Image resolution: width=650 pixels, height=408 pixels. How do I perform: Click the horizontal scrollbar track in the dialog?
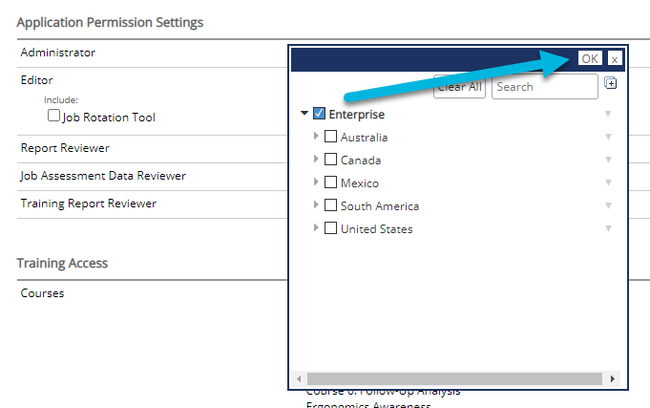pyautogui.click(x=454, y=378)
